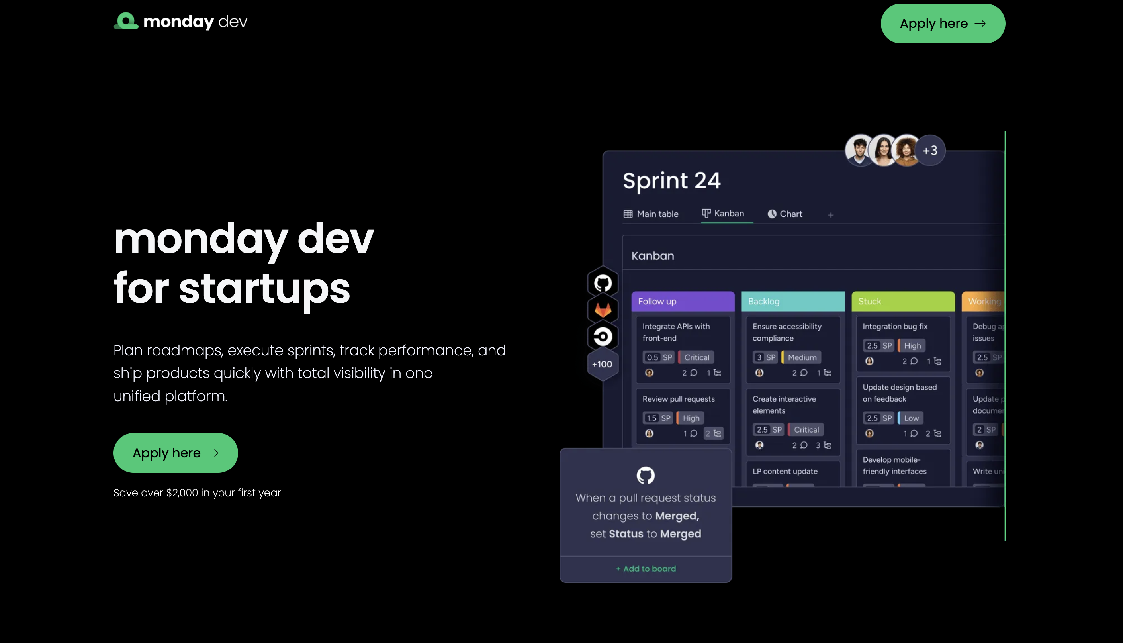Click the GitHub integration icon

point(603,282)
